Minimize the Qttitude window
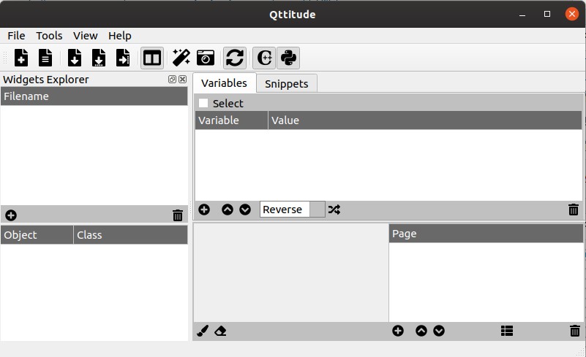This screenshot has width=586, height=357. 522,15
